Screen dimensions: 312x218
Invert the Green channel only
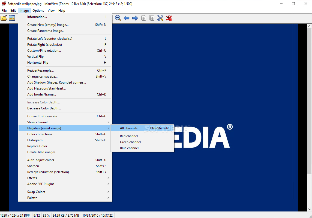[x=142, y=142]
